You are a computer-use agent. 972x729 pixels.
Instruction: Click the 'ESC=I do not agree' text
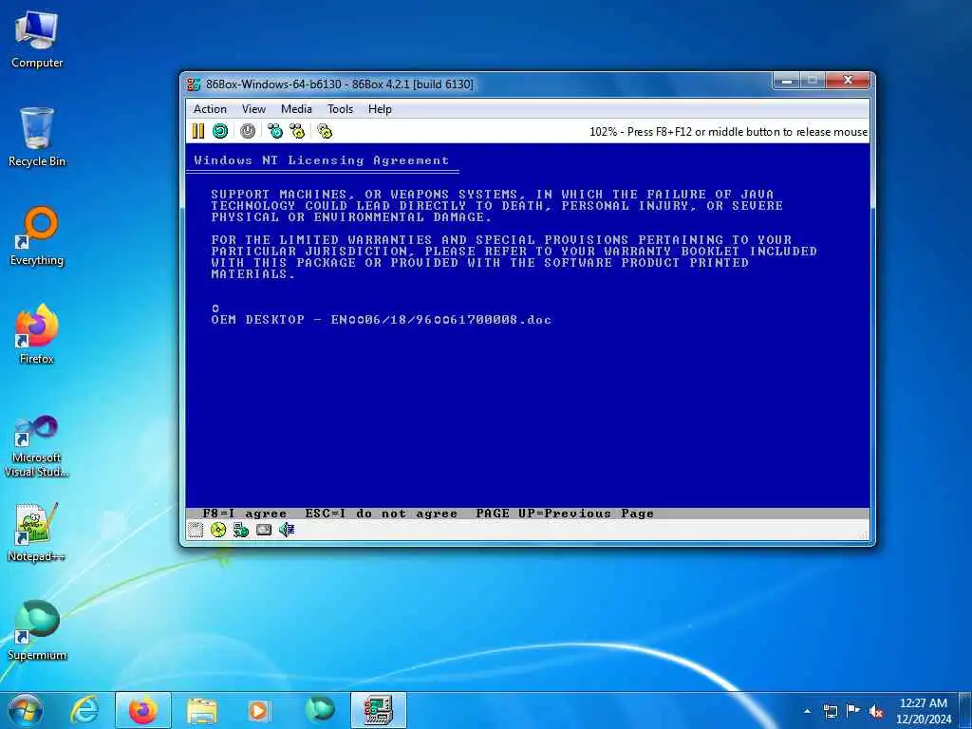pos(382,514)
